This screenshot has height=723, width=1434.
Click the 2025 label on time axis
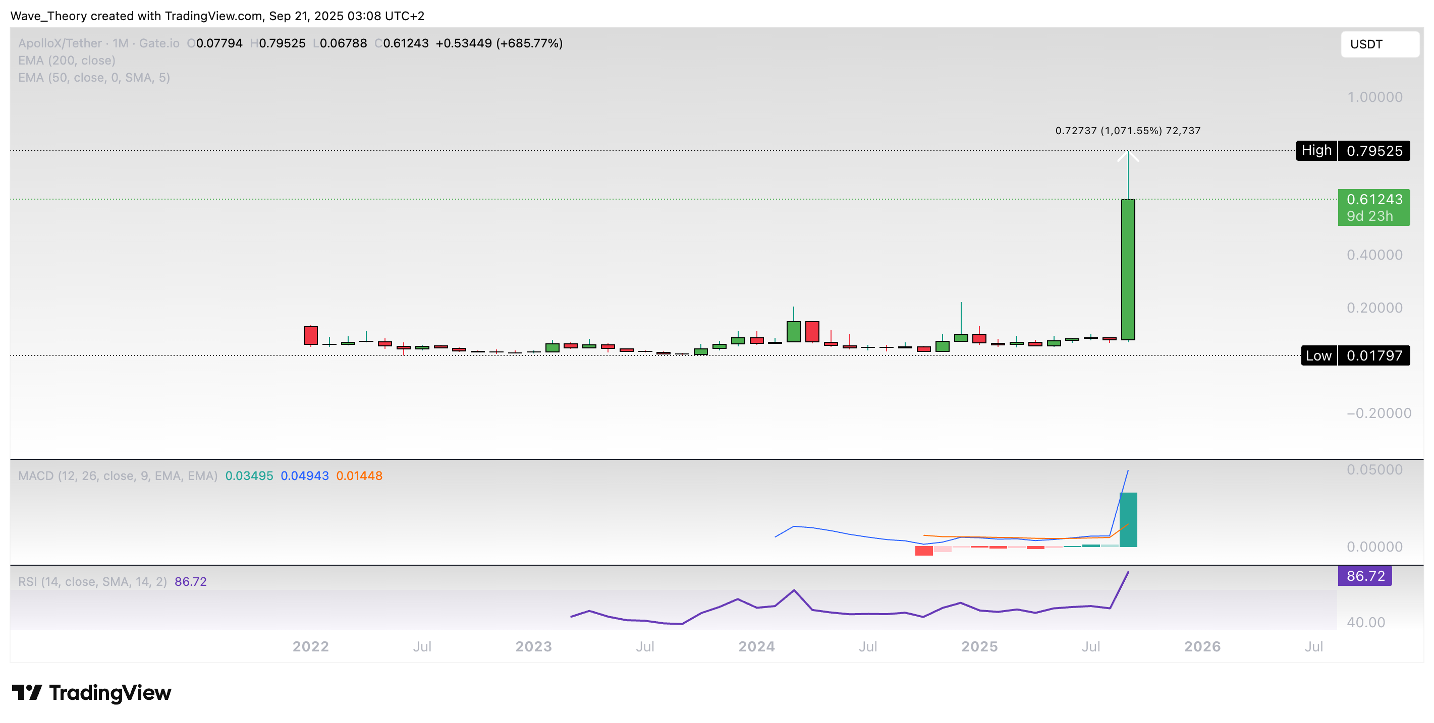(x=979, y=646)
